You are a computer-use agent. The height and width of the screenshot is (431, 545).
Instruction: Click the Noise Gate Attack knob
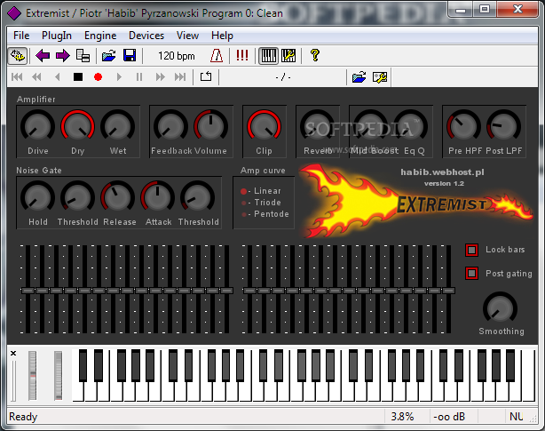click(x=157, y=197)
